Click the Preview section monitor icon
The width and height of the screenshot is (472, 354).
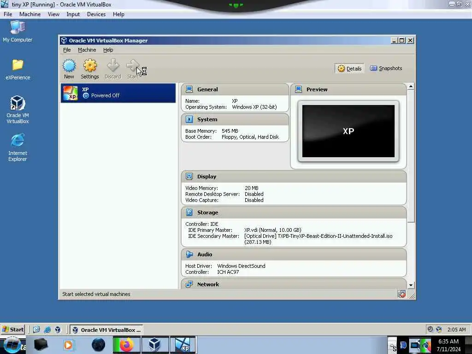[x=298, y=89]
